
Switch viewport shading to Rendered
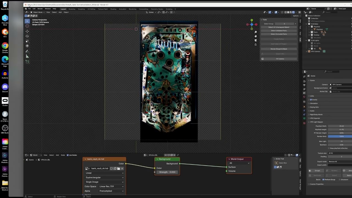tap(293, 12)
